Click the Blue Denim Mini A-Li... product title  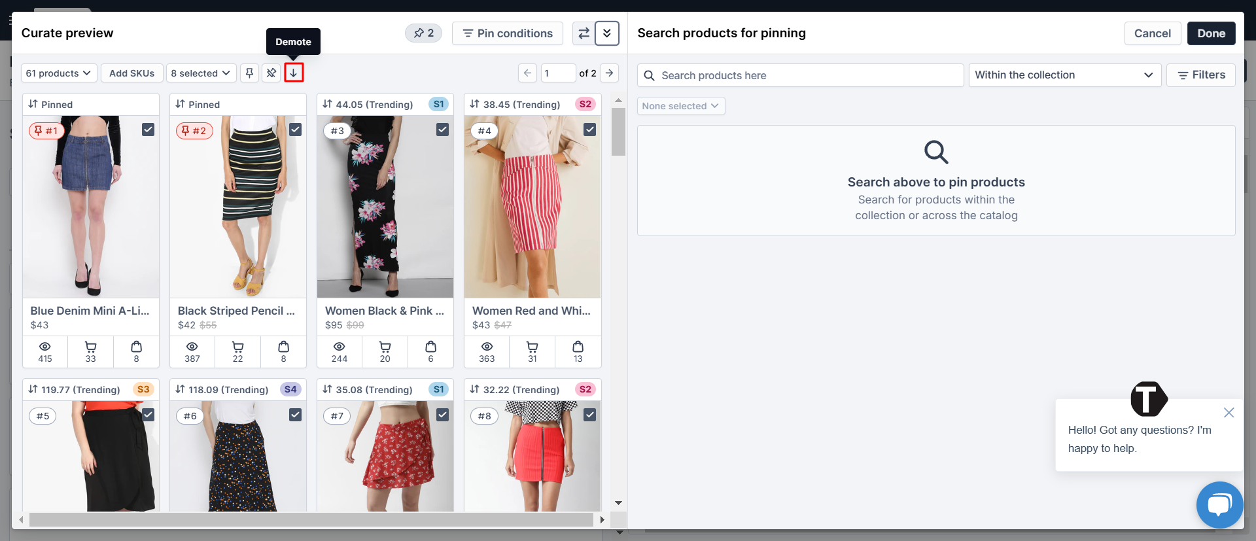pyautogui.click(x=90, y=311)
